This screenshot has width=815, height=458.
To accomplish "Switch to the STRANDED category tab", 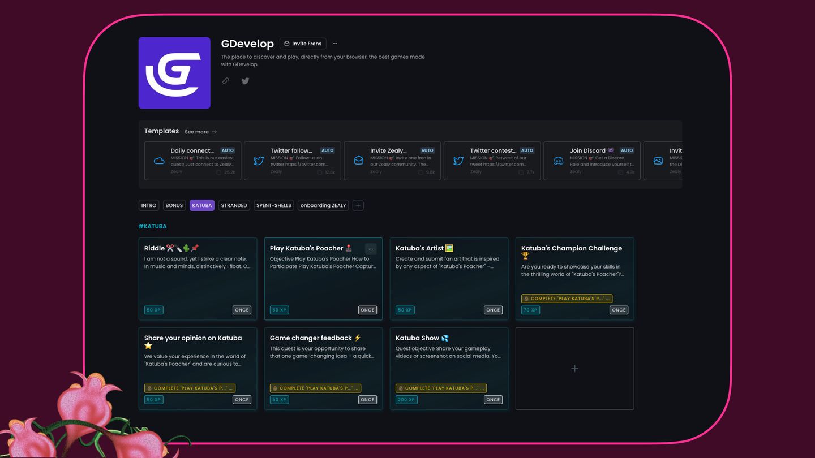I will pos(234,205).
